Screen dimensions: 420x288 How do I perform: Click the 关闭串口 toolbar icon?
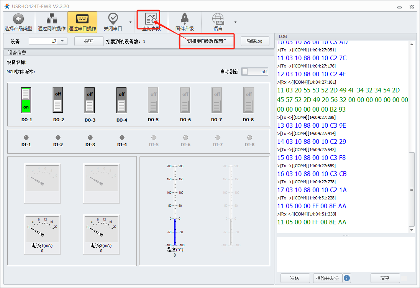pos(113,19)
